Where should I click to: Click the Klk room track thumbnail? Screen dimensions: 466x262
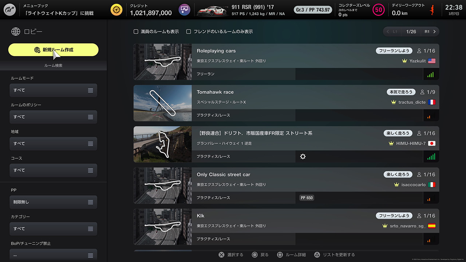(163, 227)
